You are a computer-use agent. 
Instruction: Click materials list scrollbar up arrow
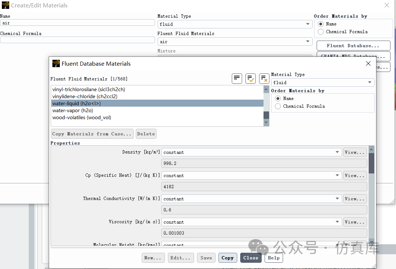[266, 89]
